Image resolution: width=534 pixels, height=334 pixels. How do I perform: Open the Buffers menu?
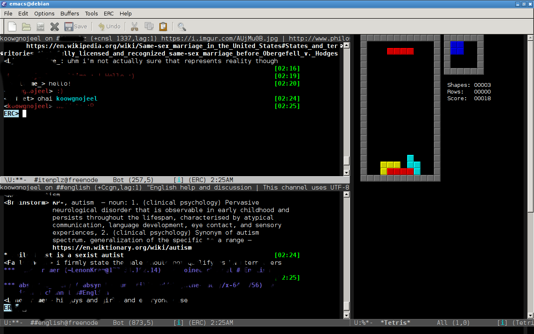(x=70, y=13)
